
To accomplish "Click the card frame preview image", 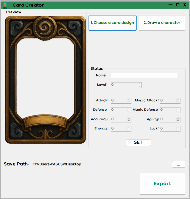I will (x=45, y=80).
